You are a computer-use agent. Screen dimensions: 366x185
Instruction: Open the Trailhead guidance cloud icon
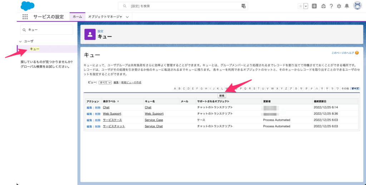pos(323,6)
